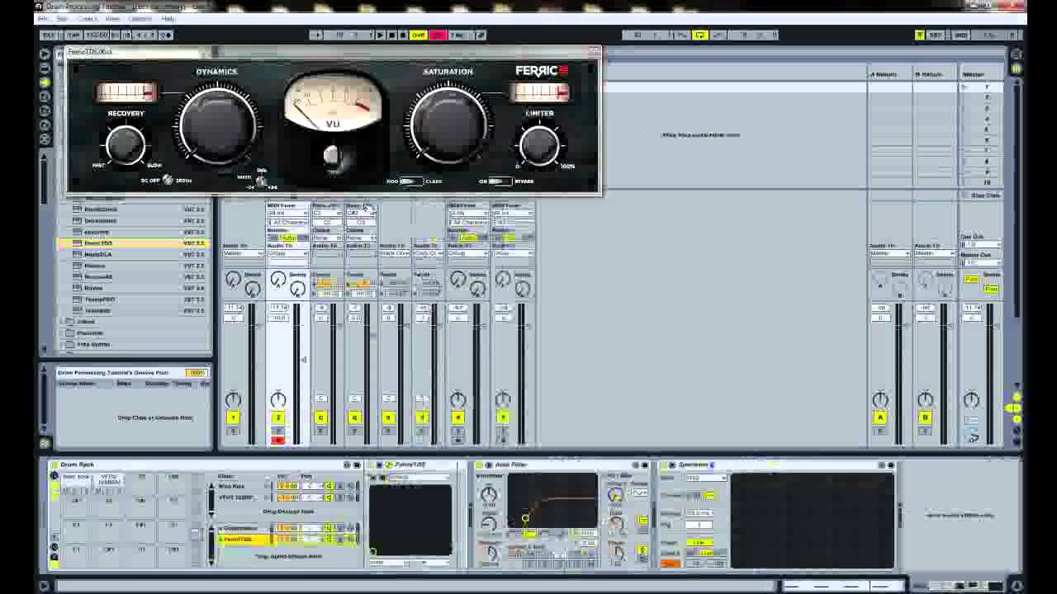The width and height of the screenshot is (1057, 594).
Task: Open the Cue Out dropdown on Master track
Action: click(x=981, y=245)
